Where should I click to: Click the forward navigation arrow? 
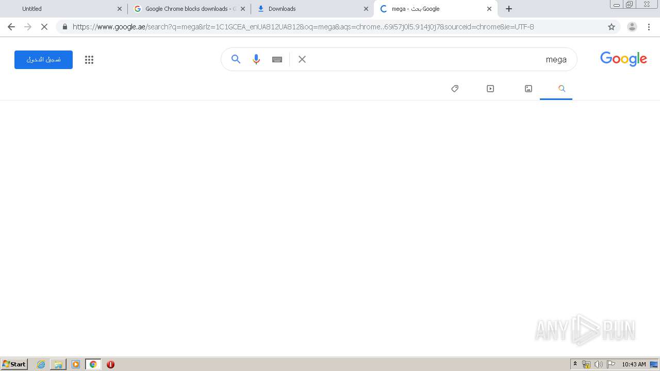[28, 27]
